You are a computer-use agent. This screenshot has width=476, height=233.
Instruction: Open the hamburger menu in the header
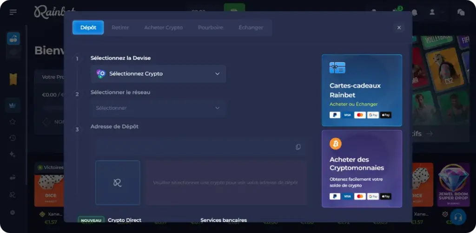pyautogui.click(x=13, y=12)
